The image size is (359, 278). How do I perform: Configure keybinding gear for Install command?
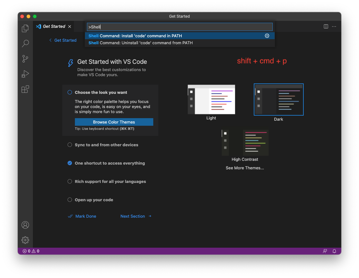(x=267, y=36)
